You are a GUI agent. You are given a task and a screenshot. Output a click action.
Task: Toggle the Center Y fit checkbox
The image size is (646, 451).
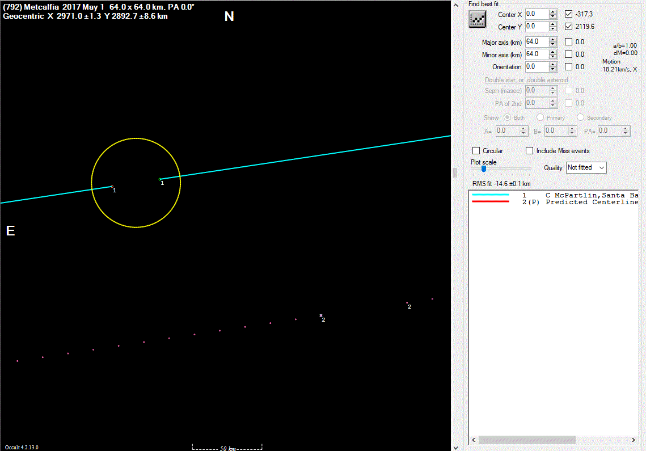point(568,27)
